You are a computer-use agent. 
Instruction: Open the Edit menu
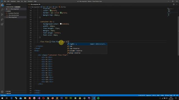click(8, 1)
